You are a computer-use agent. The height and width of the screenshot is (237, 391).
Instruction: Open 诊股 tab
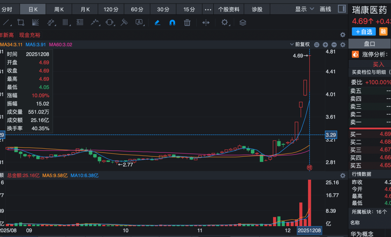(257, 10)
